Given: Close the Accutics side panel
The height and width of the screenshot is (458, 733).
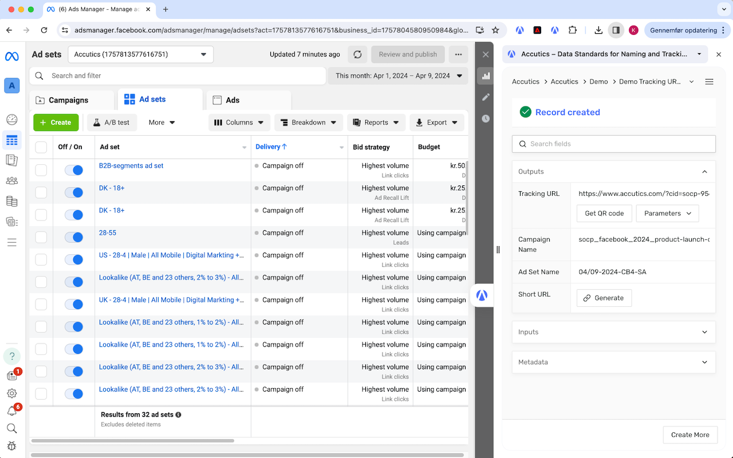Looking at the screenshot, I should [x=719, y=54].
